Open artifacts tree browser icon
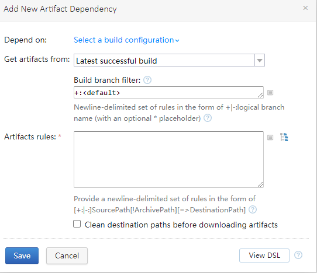This screenshot has height=273, width=317. point(284,137)
